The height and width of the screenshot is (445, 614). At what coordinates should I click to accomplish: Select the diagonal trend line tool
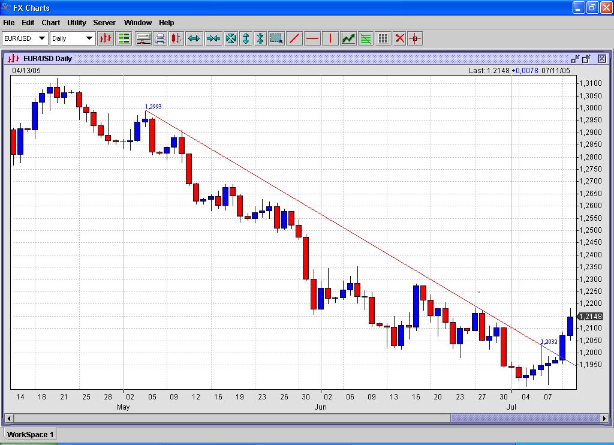pyautogui.click(x=294, y=38)
